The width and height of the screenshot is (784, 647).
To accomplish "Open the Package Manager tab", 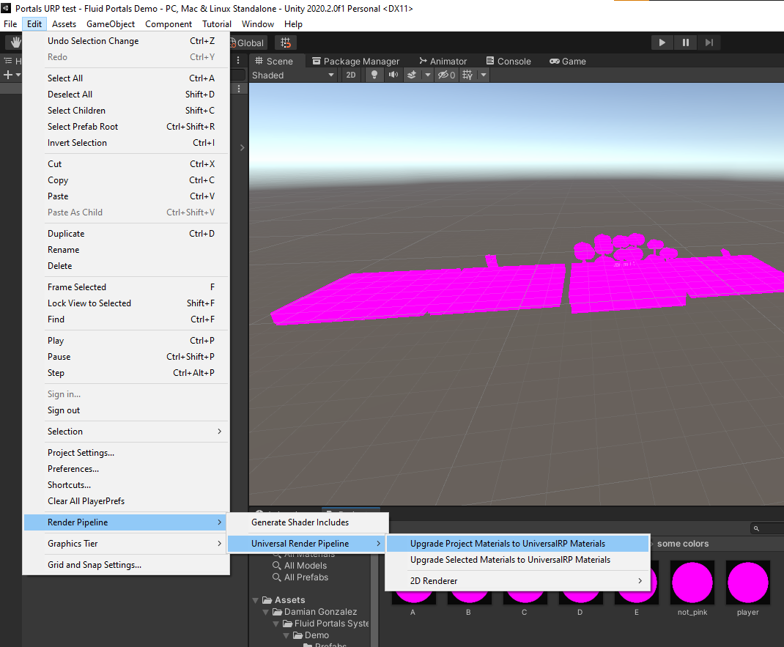I will (355, 61).
